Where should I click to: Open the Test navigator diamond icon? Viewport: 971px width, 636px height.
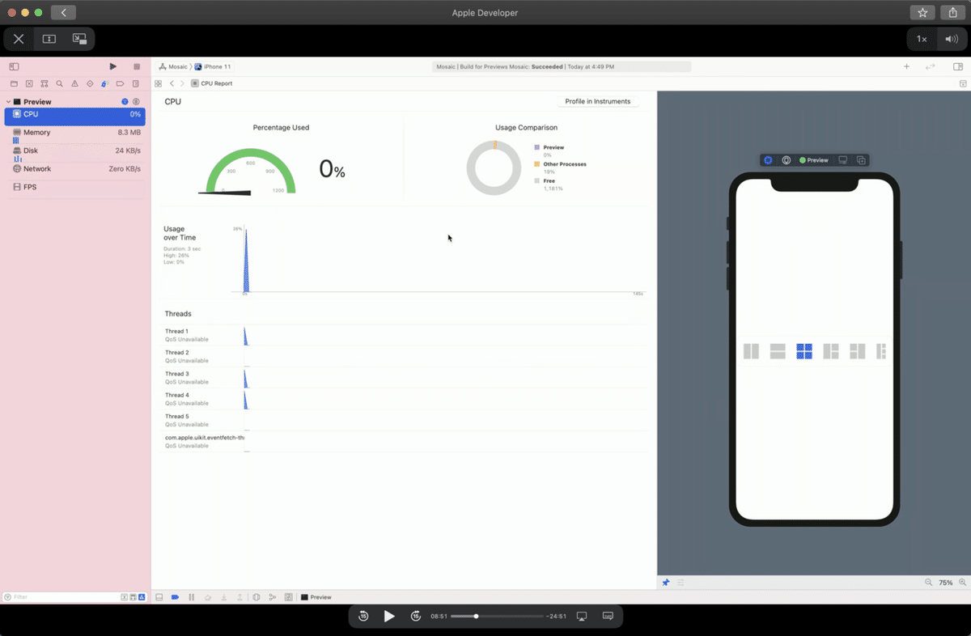coord(90,83)
